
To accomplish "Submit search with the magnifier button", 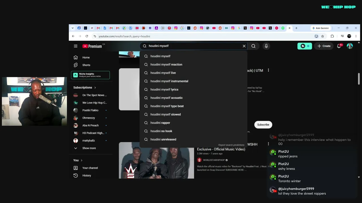I will coord(253,46).
